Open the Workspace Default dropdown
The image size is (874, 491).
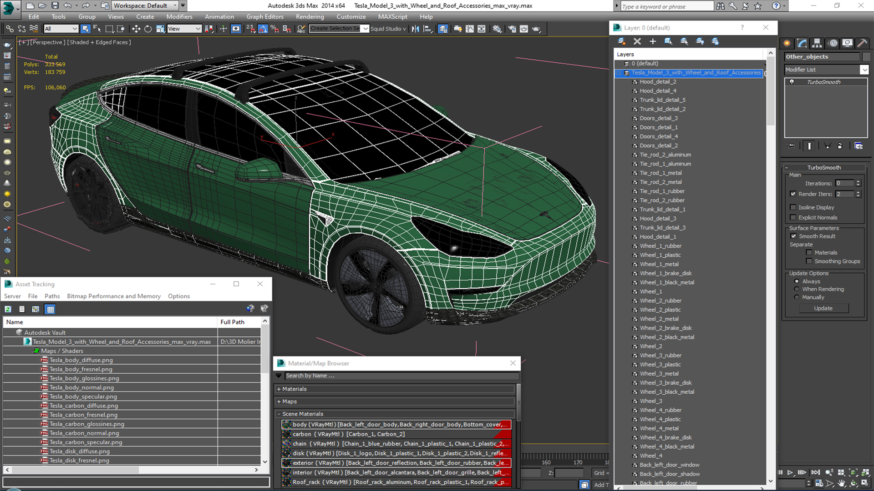pos(145,5)
